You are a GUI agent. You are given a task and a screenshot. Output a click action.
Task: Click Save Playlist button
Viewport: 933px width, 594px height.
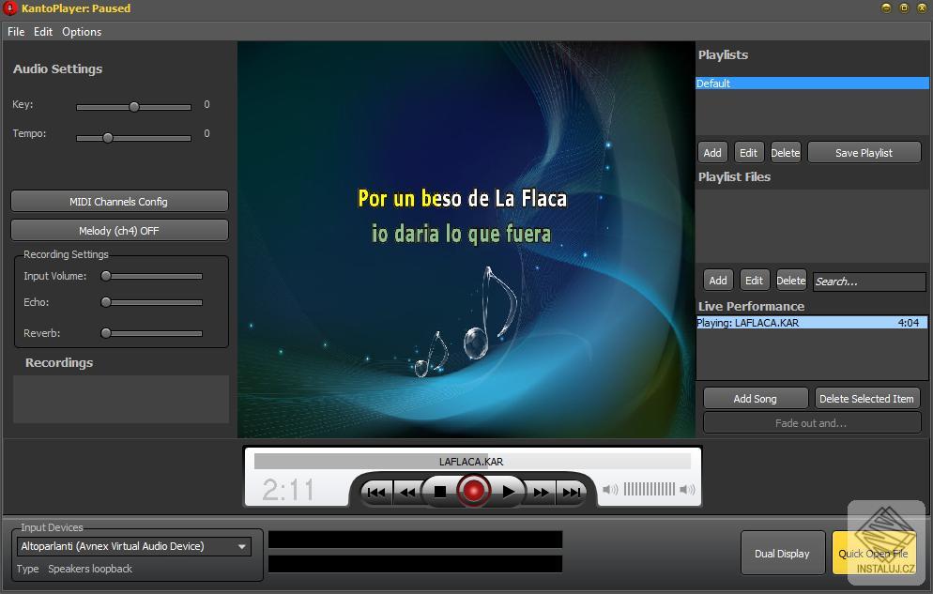[x=864, y=153]
